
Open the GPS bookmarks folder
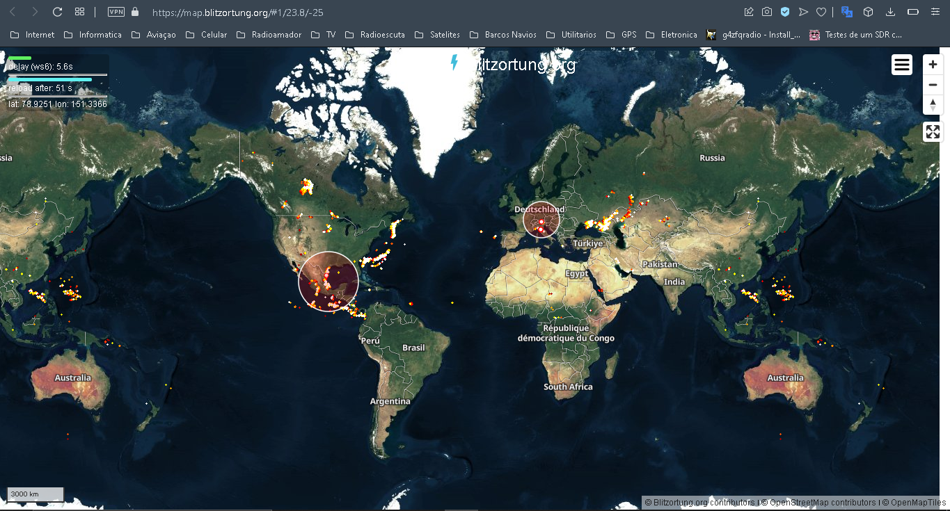(x=621, y=35)
